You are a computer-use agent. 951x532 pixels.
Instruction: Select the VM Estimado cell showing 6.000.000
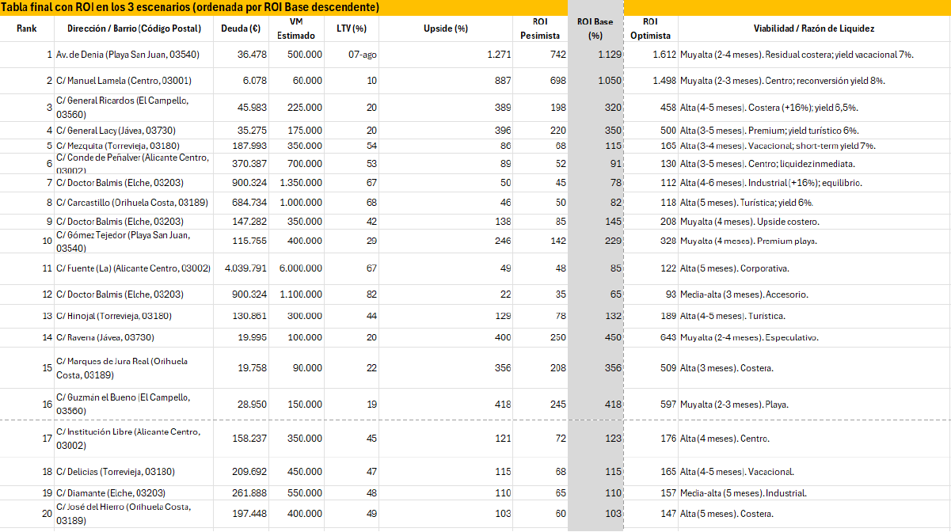pyautogui.click(x=296, y=269)
